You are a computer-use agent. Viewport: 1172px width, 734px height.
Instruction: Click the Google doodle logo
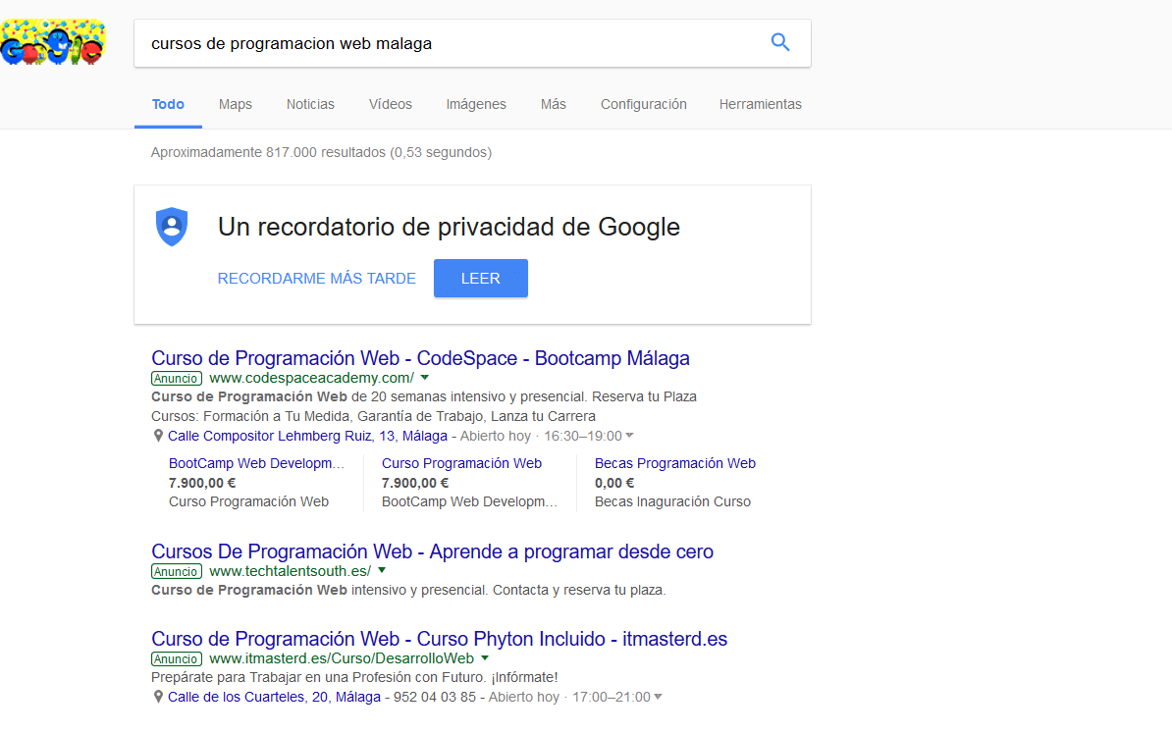(x=52, y=42)
